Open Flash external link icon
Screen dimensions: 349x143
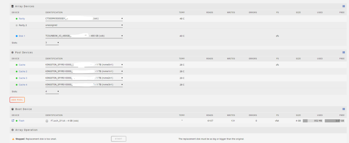(13, 121)
